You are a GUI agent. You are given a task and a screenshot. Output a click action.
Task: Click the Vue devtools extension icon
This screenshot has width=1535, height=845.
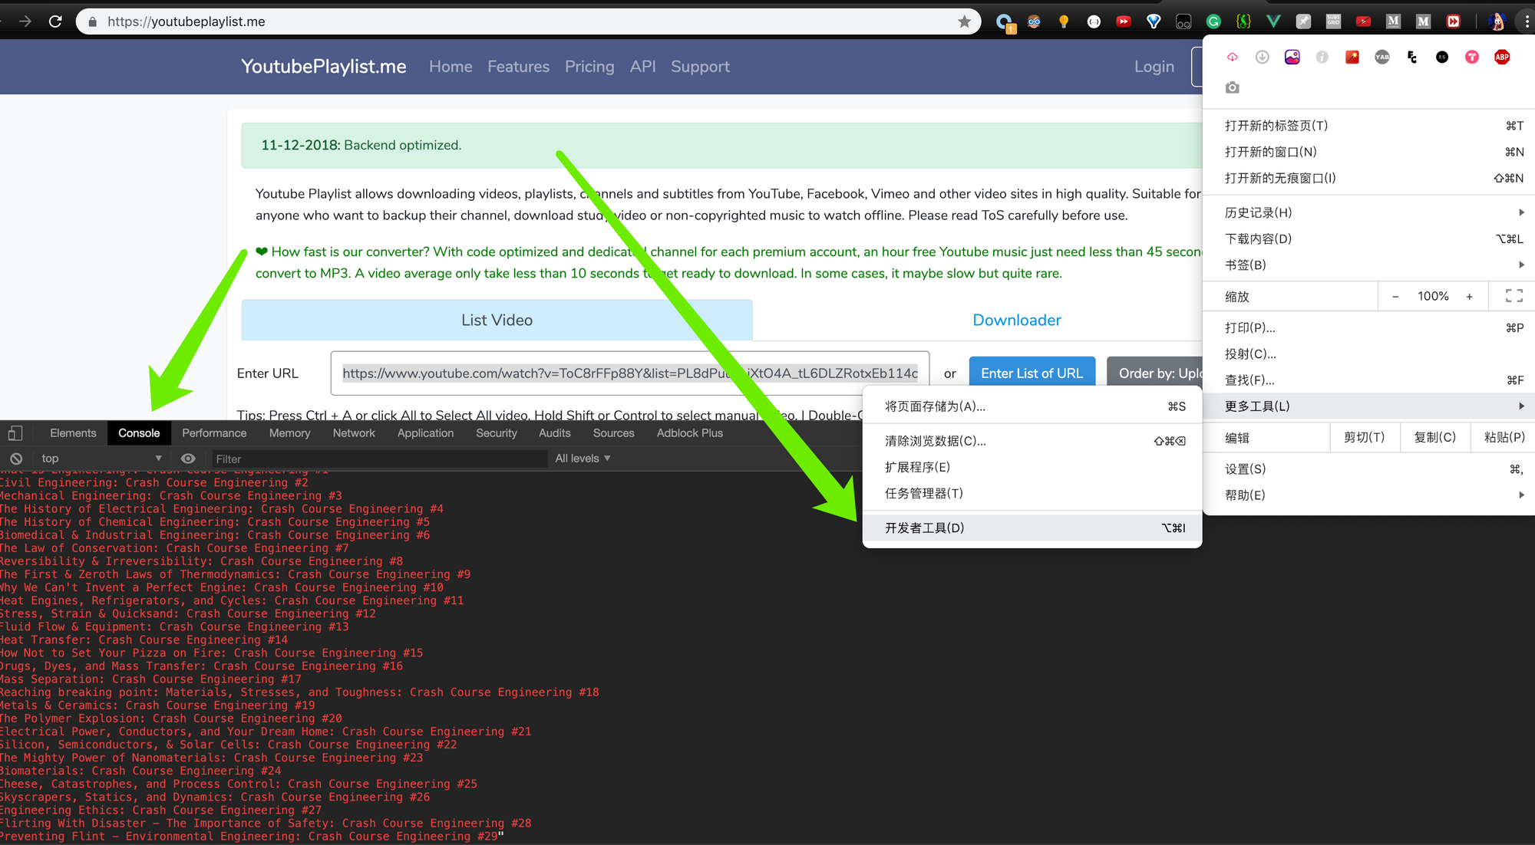tap(1273, 21)
